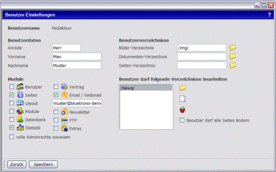Focus the webmail email address field
The width and height of the screenshot is (276, 172).
tap(77, 103)
